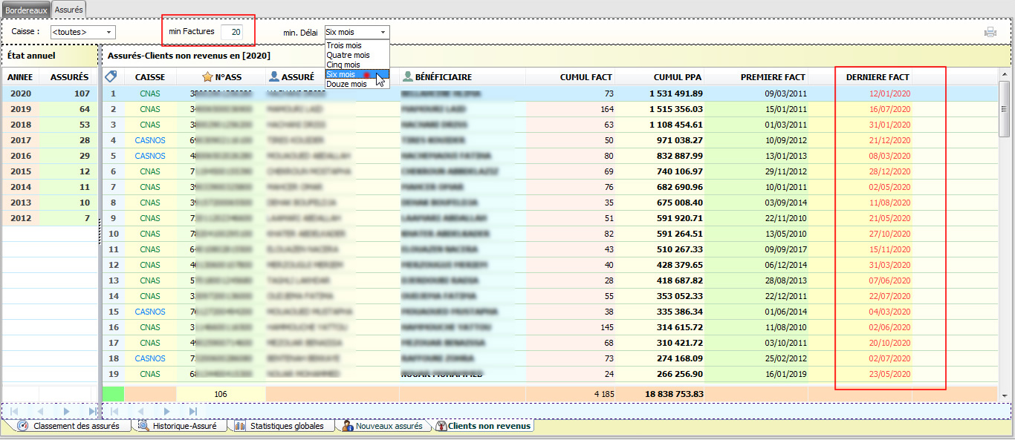Image resolution: width=1015 pixels, height=440 pixels.
Task: Click the person icon beside ASSURÉ header
Action: coord(274,76)
